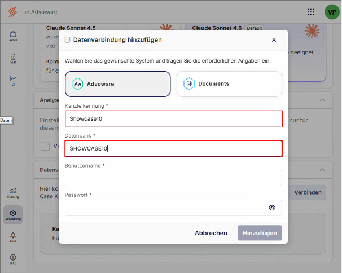This screenshot has width=342, height=273.
Task: Click the 'Wählen Sie das gewünschte System' instruction text
Action: [168, 61]
